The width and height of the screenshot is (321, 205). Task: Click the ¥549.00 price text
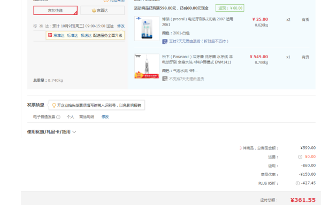(x=259, y=57)
